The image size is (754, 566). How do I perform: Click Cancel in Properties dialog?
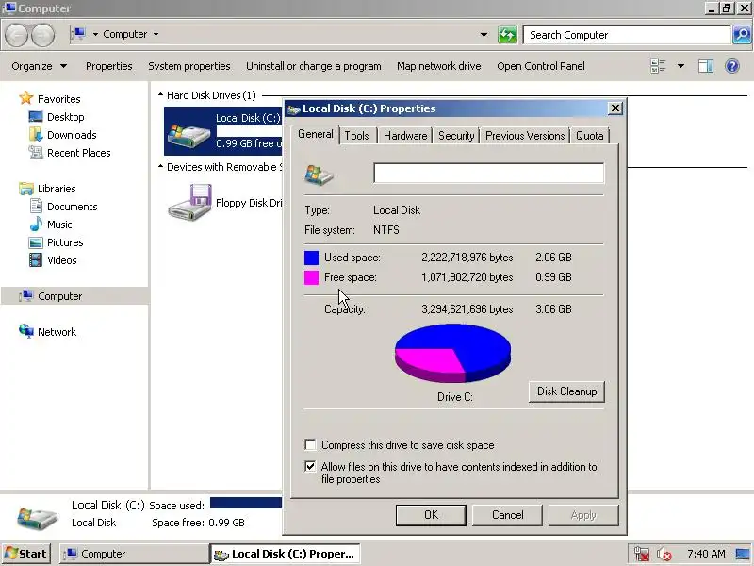(507, 515)
